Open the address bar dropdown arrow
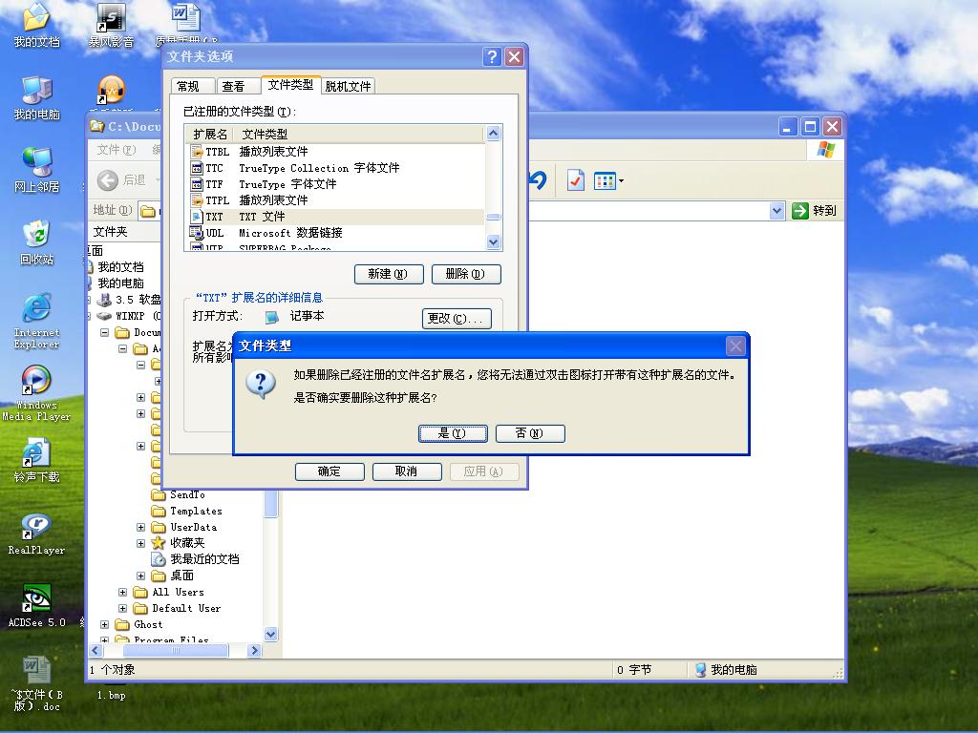 coord(776,211)
